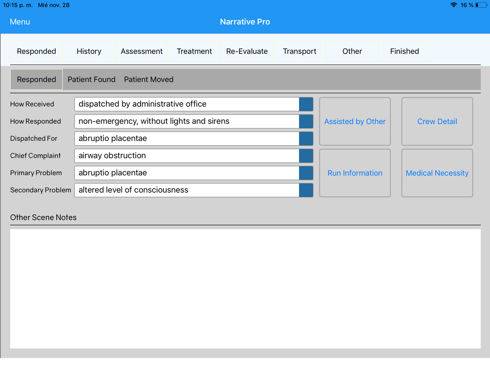Click the Primary Problem label
The width and height of the screenshot is (490, 367).
tap(36, 173)
